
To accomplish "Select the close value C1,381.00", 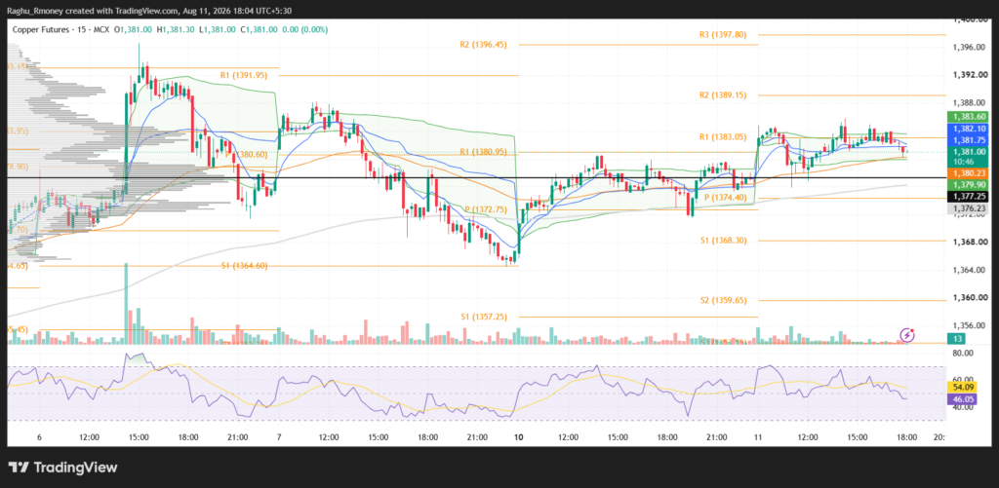I will [259, 30].
